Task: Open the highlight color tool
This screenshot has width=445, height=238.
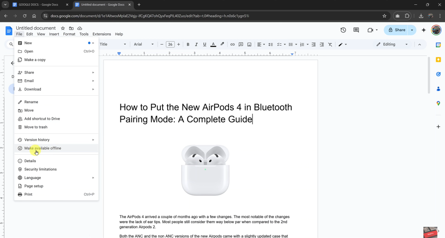Action: click(222, 44)
